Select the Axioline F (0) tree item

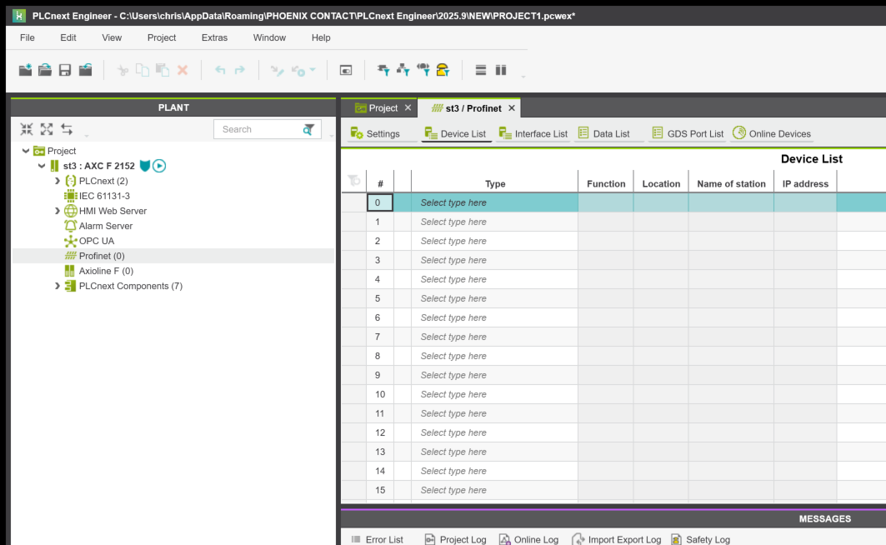coord(106,271)
